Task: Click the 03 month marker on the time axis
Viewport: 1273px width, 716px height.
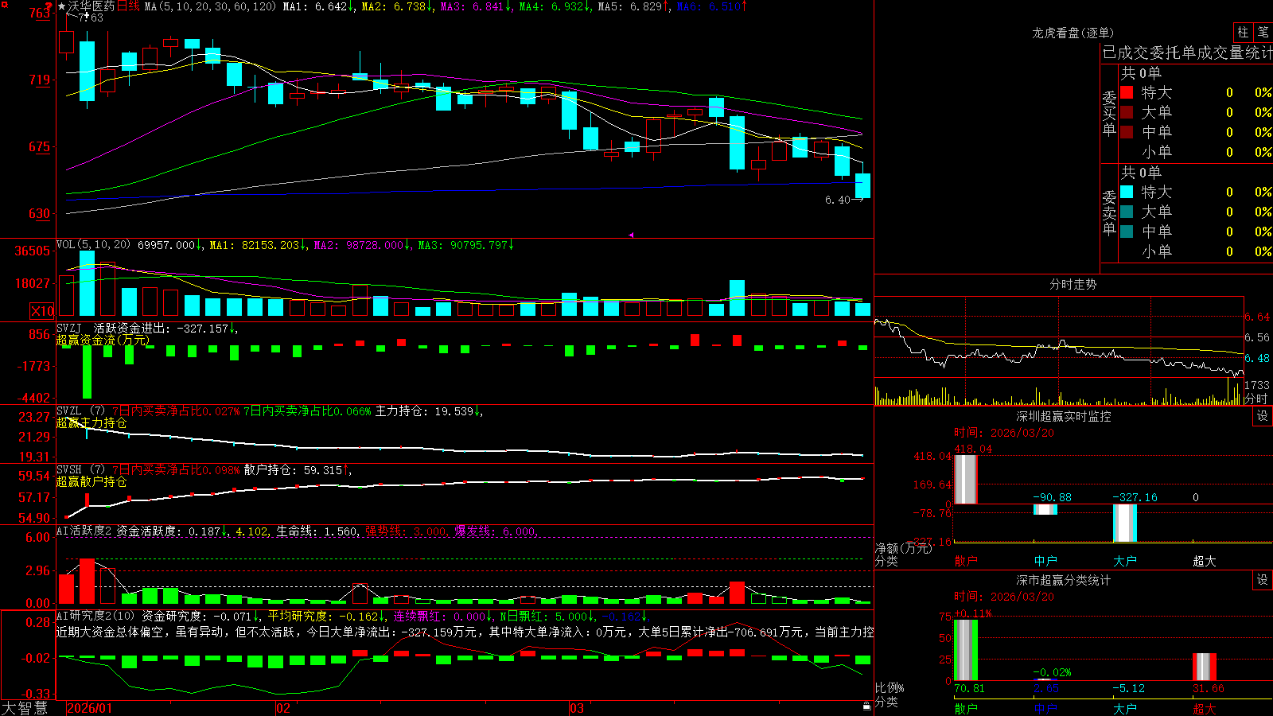Action: 577,708
